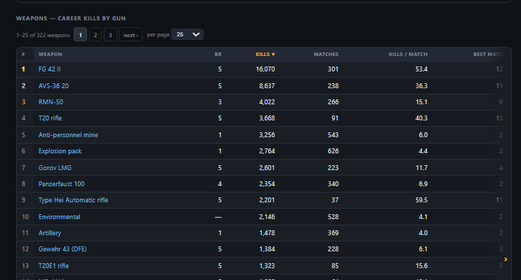Select page 1 of the pagination
Screen dimensions: 521x280
pyautogui.click(x=81, y=34)
